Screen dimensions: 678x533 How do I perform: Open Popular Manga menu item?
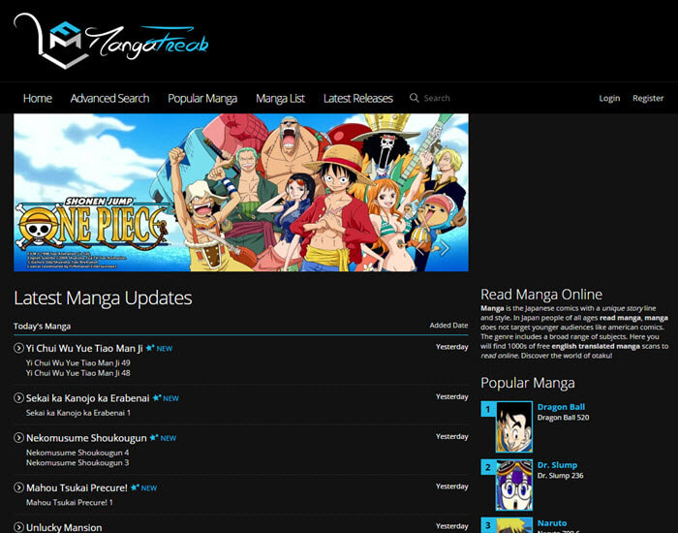point(202,99)
